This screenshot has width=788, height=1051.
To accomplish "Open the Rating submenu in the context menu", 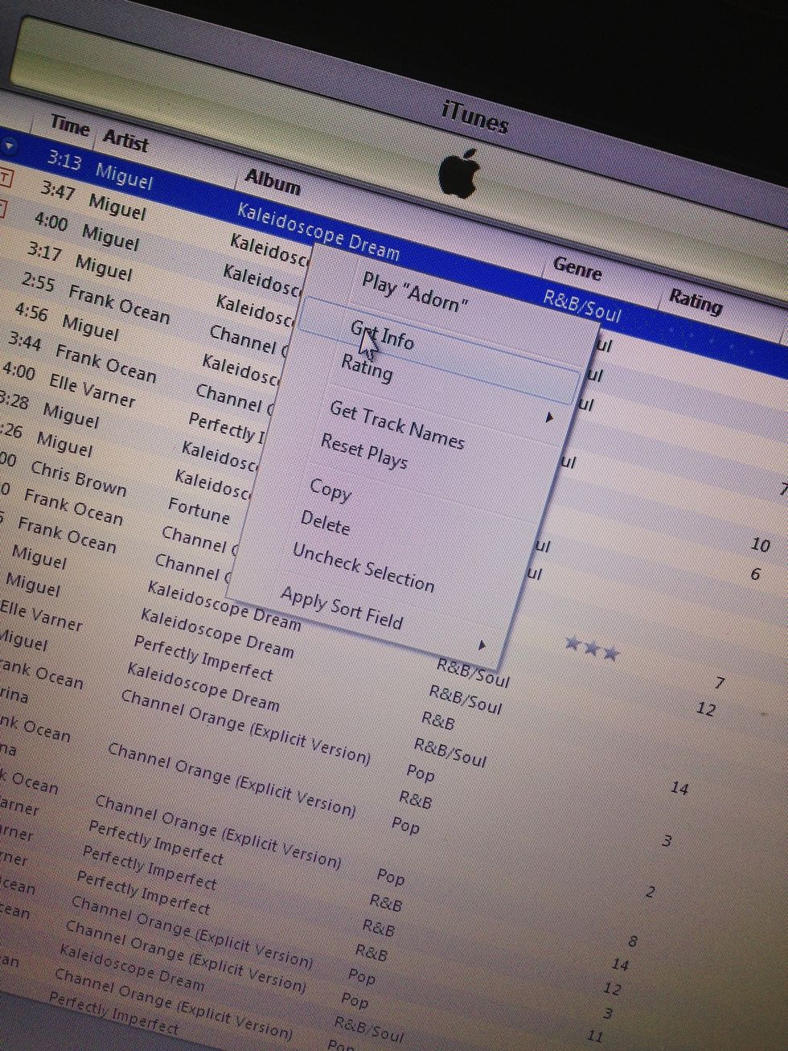I will tap(367, 367).
